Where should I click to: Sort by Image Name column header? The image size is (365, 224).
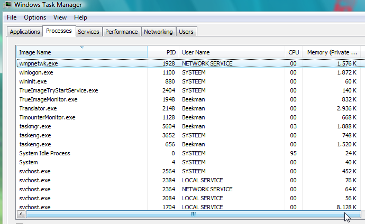click(82, 52)
